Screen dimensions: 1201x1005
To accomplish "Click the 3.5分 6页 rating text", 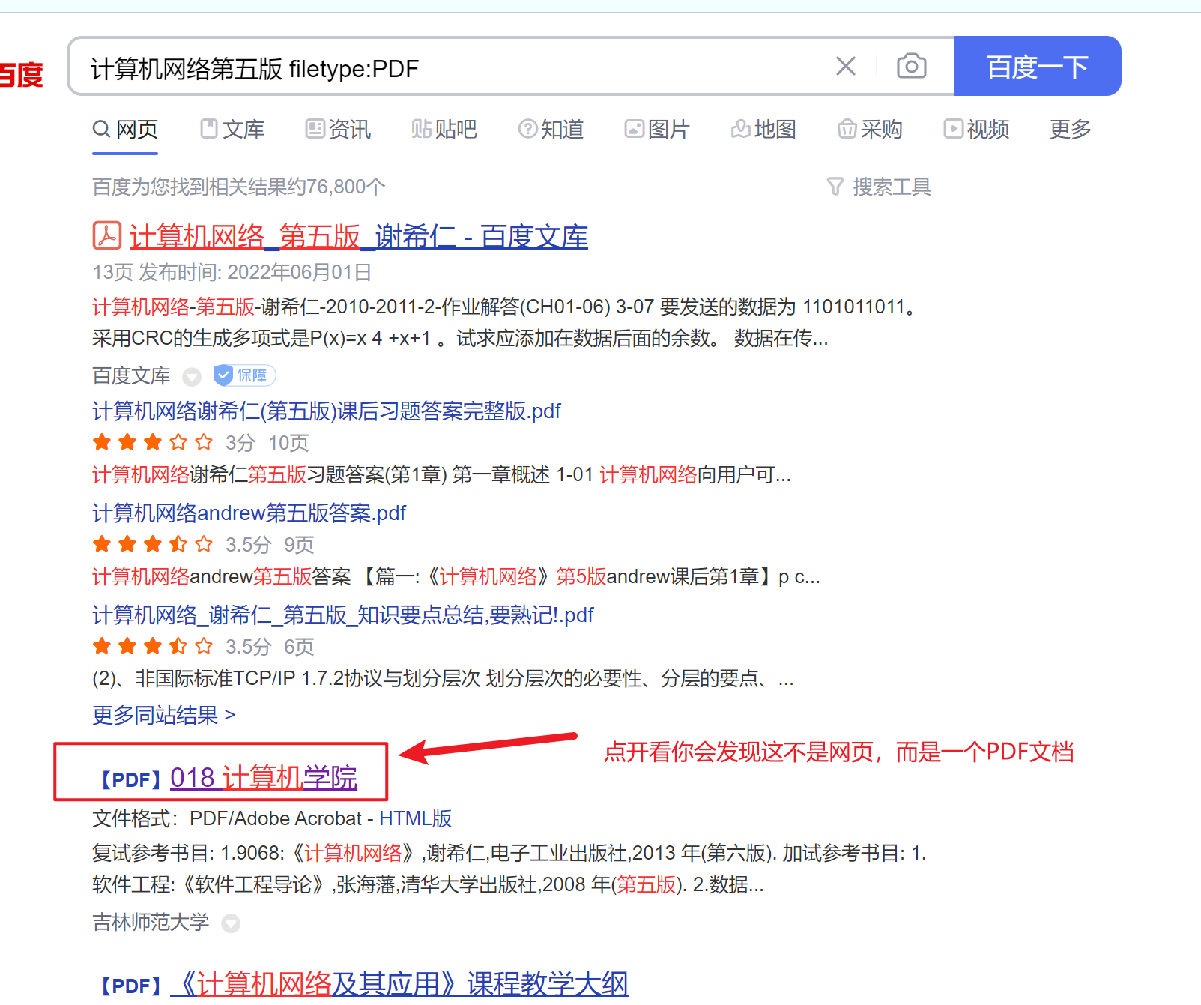I will pyautogui.click(x=270, y=647).
